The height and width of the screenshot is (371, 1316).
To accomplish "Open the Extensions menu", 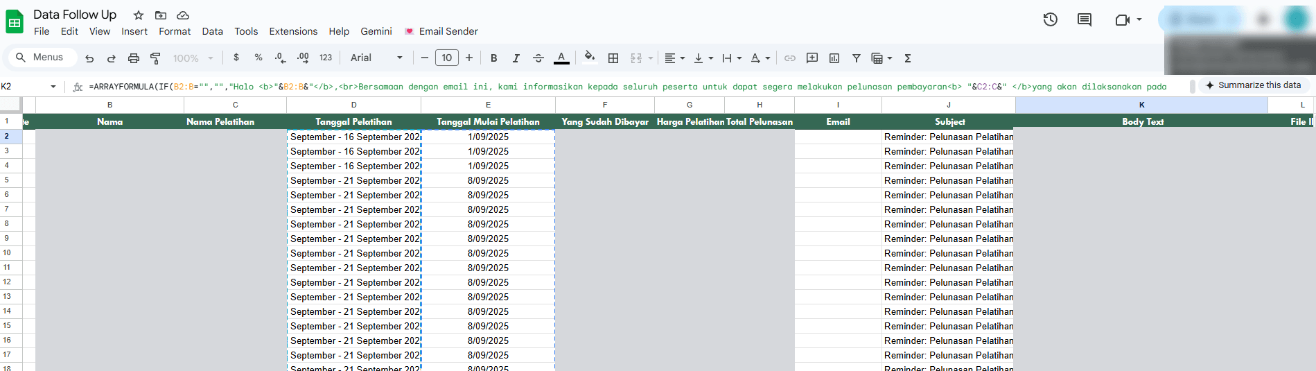I will [293, 31].
